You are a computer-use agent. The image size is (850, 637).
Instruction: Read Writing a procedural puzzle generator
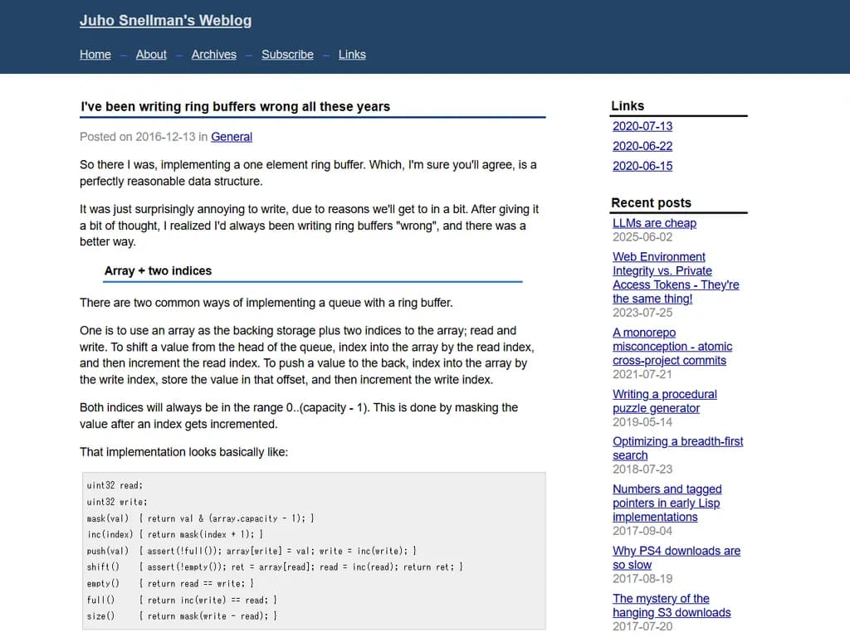pos(664,401)
